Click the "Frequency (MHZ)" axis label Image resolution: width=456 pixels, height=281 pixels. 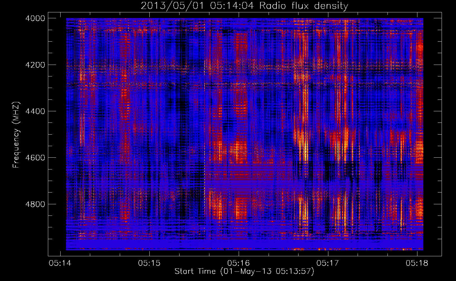16,135
